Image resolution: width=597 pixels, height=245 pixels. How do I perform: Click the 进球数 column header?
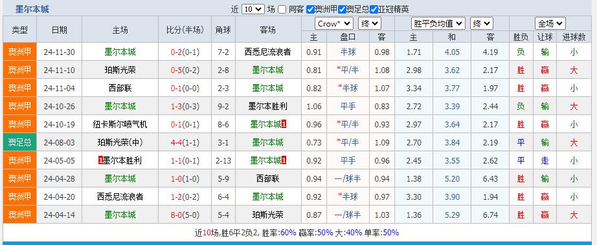tap(574, 37)
